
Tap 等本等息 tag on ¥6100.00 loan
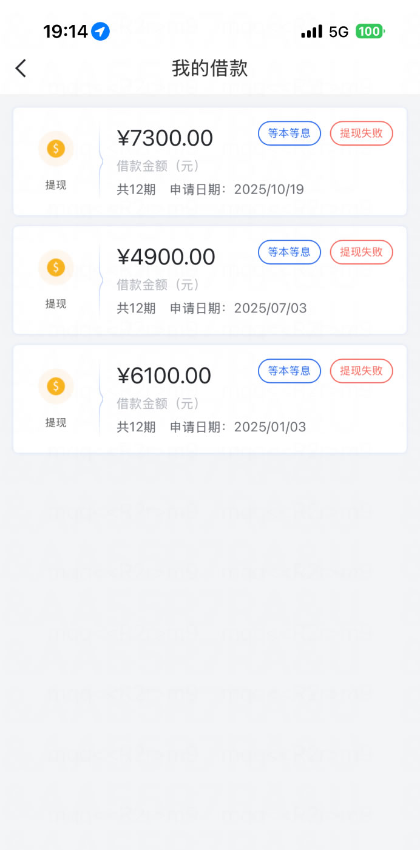(290, 371)
